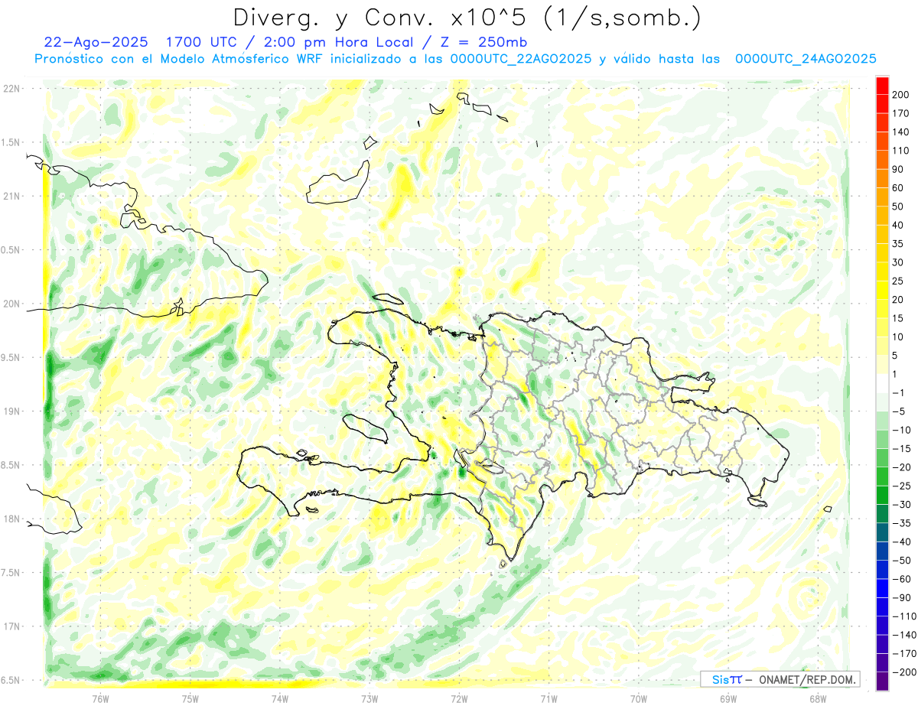918x709 pixels.
Task: Click the '200' value at colorbar top
Action: tap(902, 95)
